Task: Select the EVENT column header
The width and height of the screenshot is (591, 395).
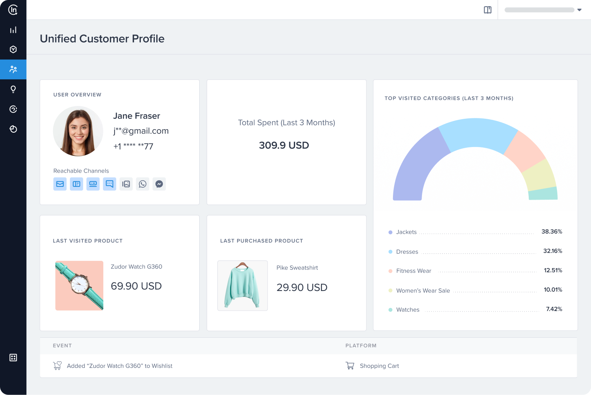Action: click(x=62, y=345)
